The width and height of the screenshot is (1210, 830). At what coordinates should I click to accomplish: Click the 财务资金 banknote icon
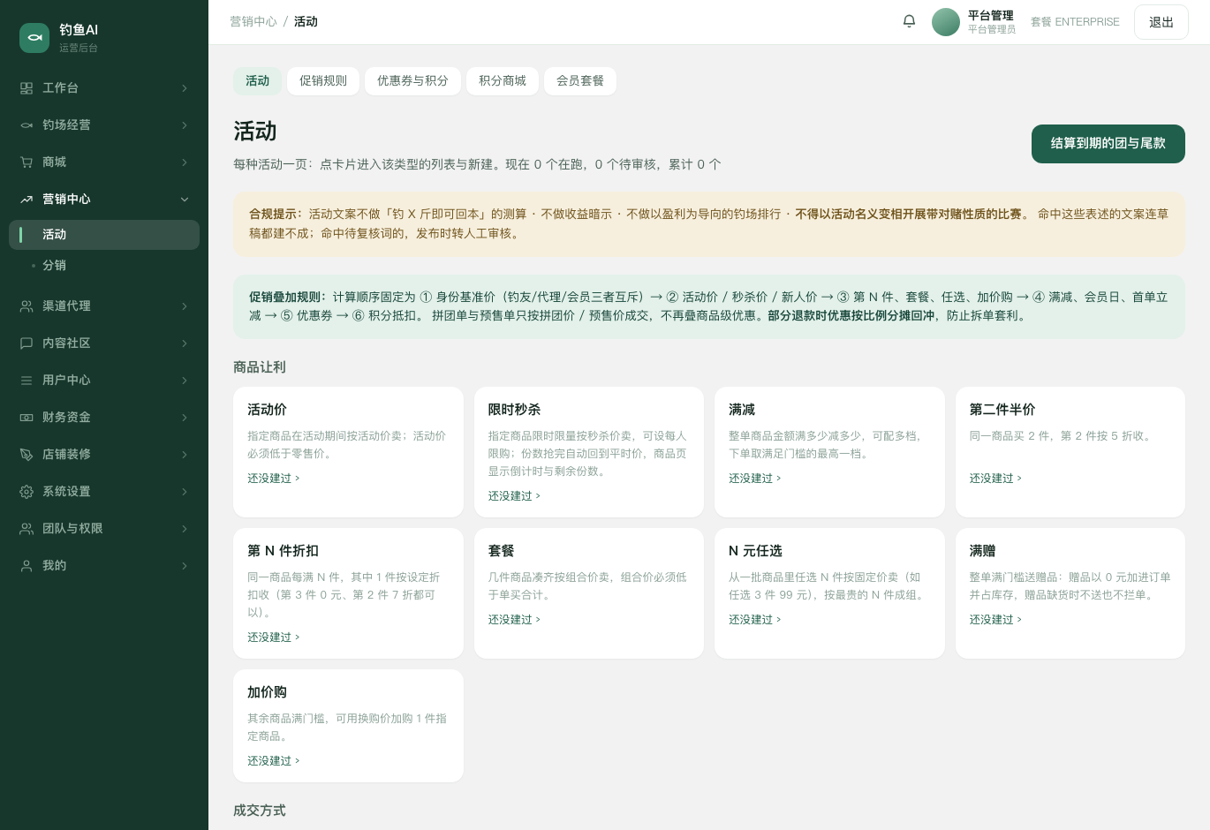click(26, 418)
